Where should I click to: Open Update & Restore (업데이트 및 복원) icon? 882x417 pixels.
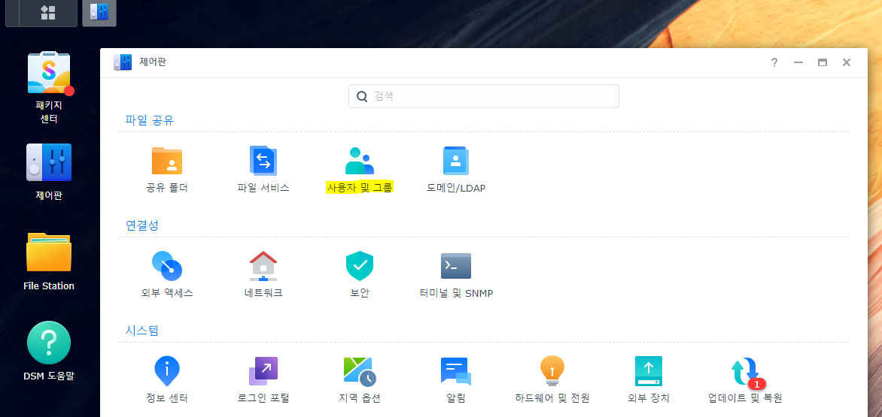click(x=746, y=373)
